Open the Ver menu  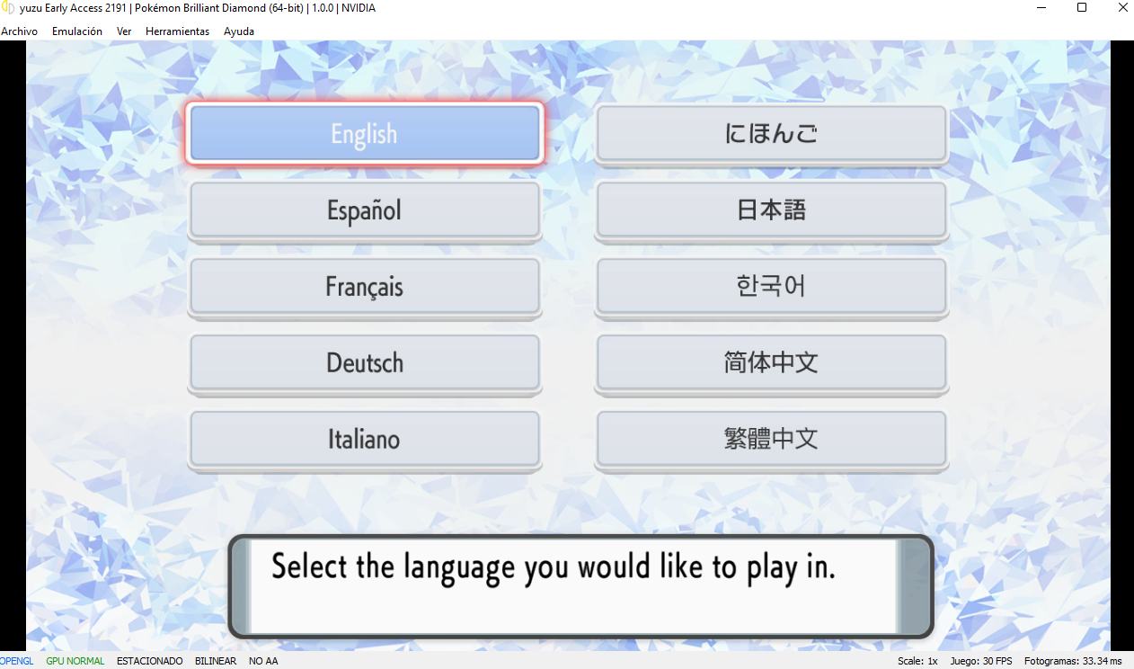(x=124, y=31)
